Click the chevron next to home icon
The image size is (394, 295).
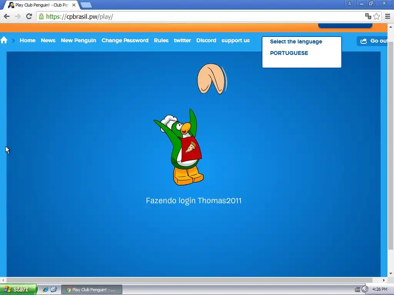(x=13, y=40)
